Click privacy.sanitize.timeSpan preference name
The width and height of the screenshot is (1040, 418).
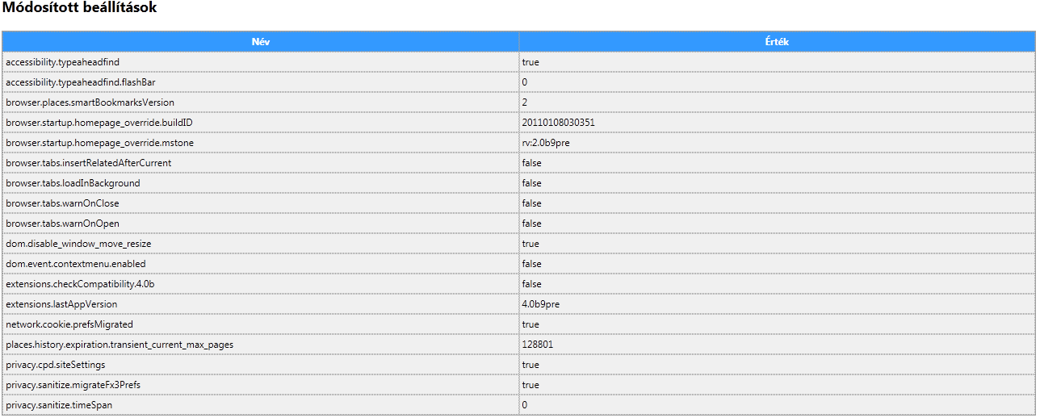click(x=59, y=405)
